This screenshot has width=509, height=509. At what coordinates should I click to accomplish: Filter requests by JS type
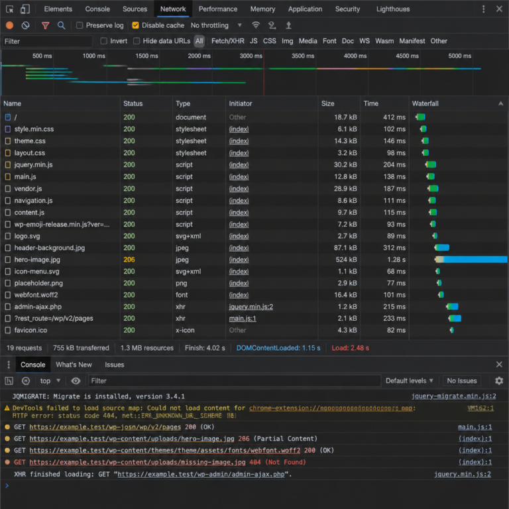[x=253, y=41]
